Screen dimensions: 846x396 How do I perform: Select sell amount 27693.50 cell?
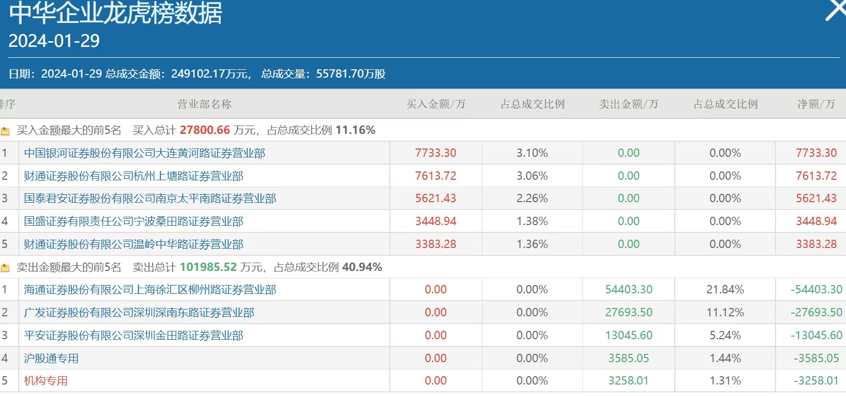point(629,313)
